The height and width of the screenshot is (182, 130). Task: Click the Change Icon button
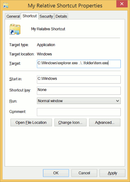[x=71, y=123]
